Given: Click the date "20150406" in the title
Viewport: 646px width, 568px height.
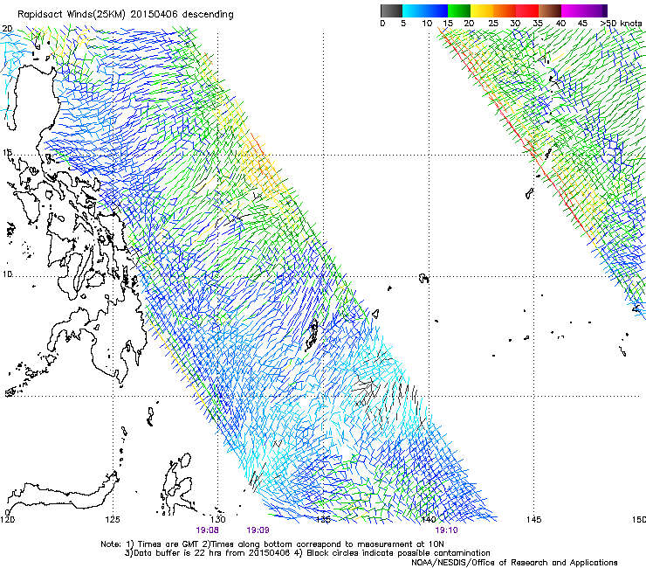Looking at the screenshot, I should [154, 14].
